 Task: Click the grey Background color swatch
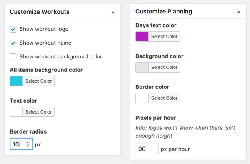coord(142,67)
